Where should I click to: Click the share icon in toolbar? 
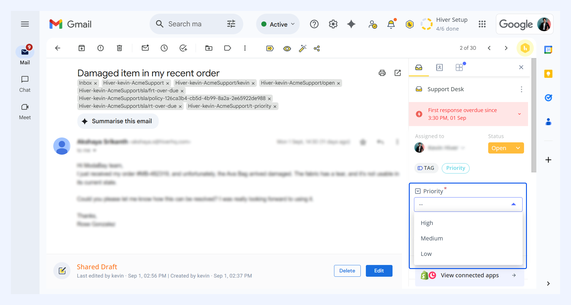click(317, 48)
